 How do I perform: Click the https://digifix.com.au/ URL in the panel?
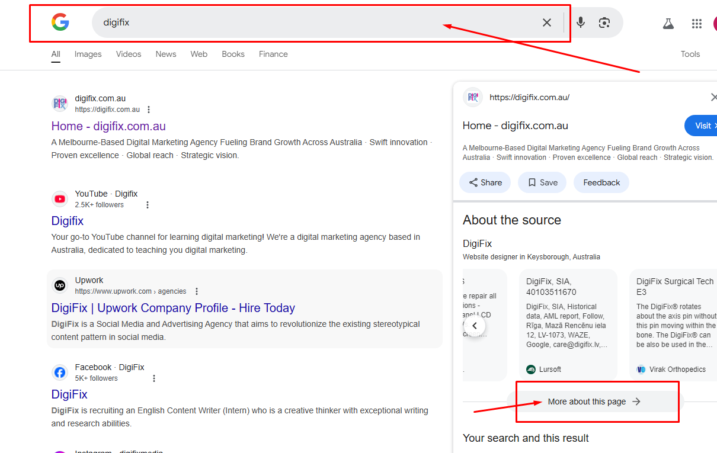point(530,97)
